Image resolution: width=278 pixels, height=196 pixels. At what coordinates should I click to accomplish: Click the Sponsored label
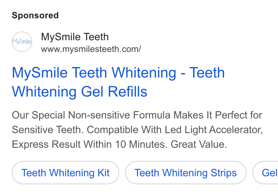[35, 15]
